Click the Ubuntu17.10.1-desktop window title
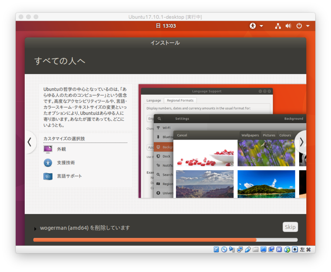The width and height of the screenshot is (331, 272). [165, 17]
